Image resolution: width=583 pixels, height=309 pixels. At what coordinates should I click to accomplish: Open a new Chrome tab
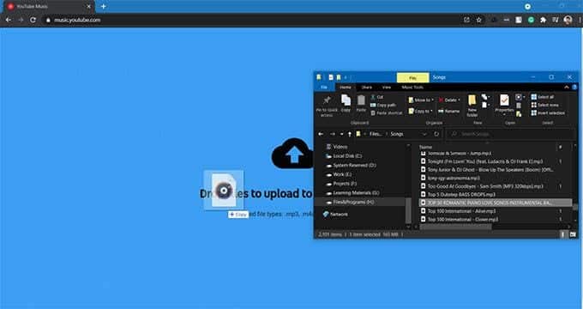pos(104,6)
